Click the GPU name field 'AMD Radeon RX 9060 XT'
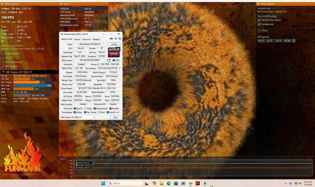Viewport: 315px width, 187px height. [89, 44]
